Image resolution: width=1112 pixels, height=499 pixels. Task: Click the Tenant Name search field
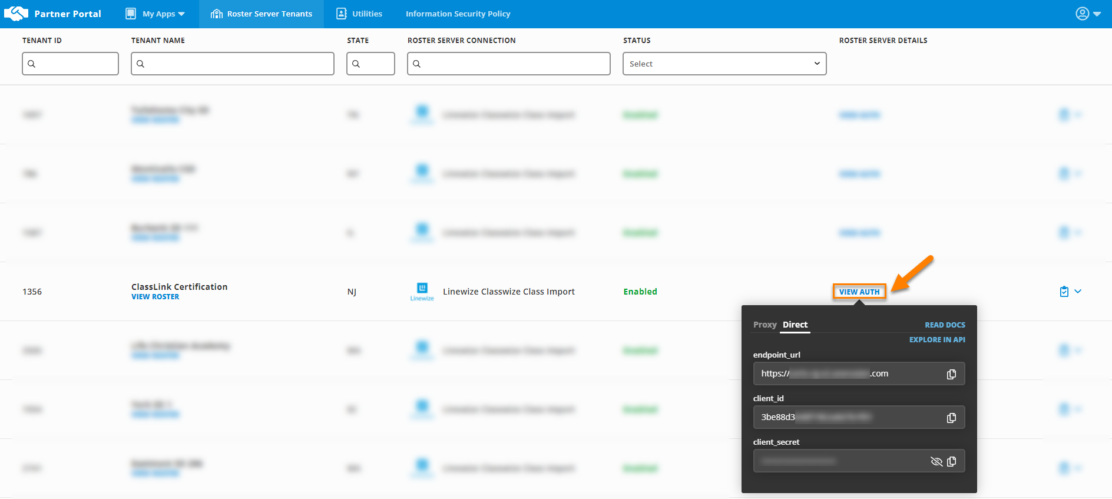coord(233,64)
